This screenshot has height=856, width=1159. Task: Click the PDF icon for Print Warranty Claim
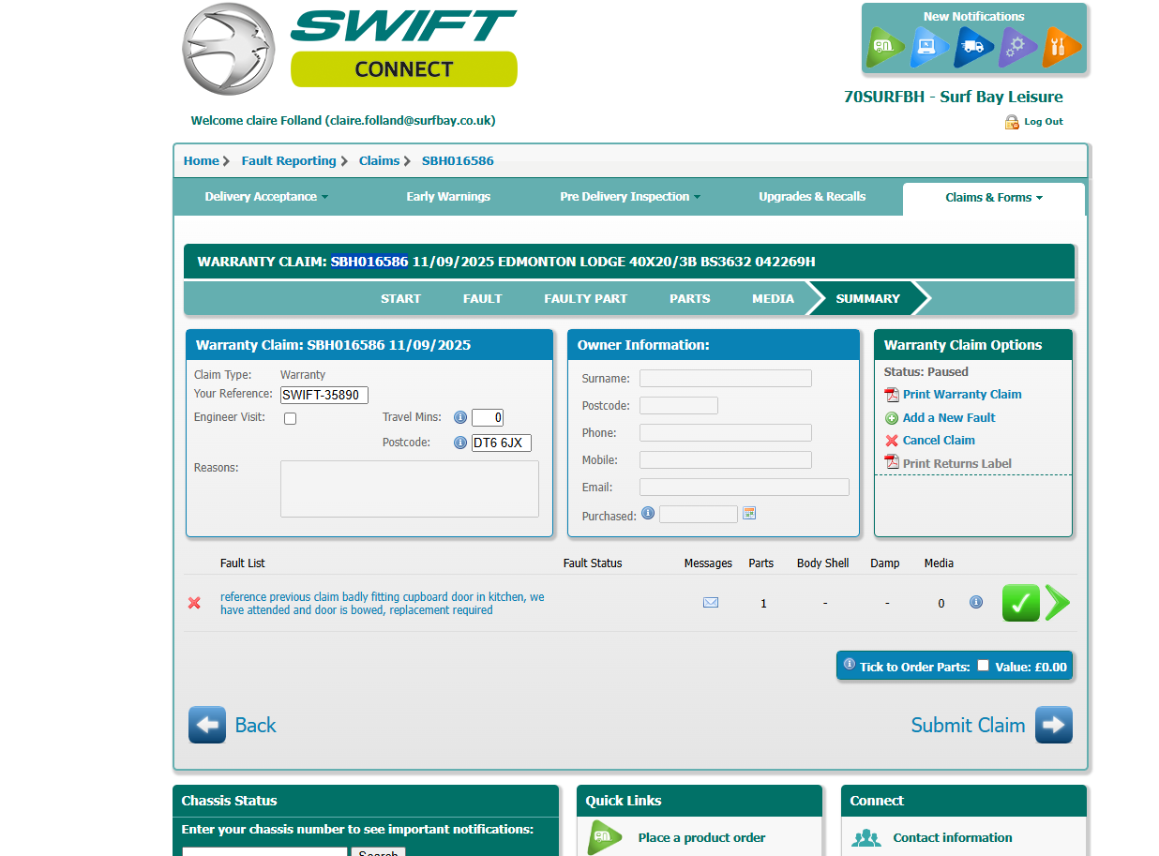892,395
